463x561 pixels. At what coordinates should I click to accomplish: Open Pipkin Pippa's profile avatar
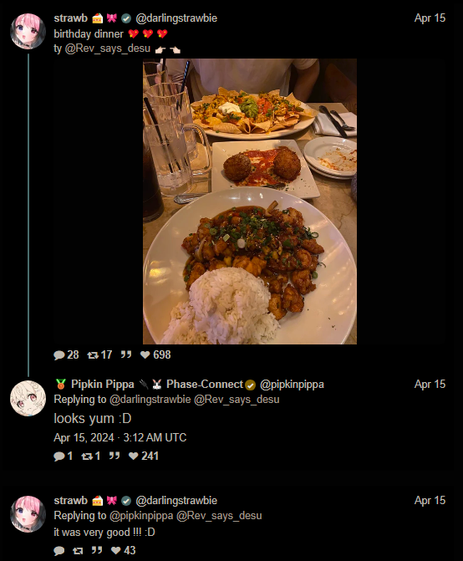point(28,398)
